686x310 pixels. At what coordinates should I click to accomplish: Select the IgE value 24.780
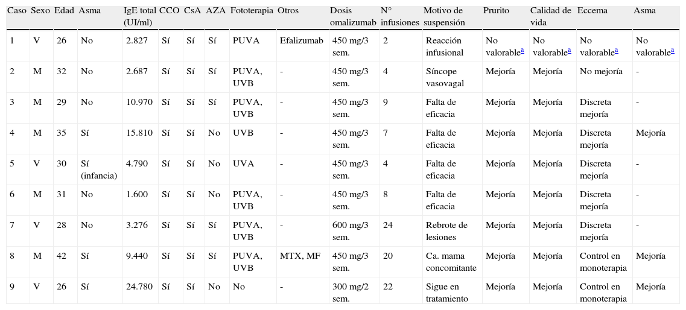pyautogui.click(x=139, y=287)
